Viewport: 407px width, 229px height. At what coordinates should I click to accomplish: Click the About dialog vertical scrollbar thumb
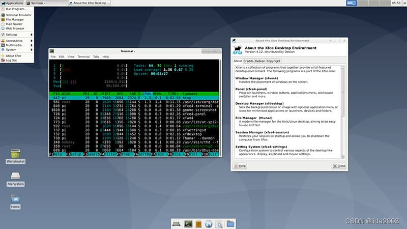pos(342,93)
